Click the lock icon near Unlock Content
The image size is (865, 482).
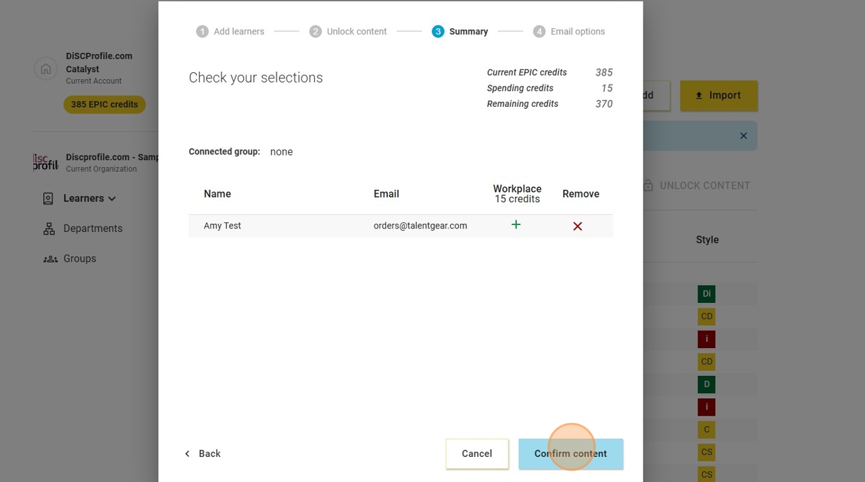(647, 185)
